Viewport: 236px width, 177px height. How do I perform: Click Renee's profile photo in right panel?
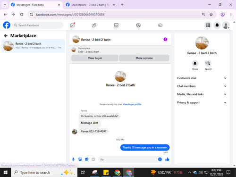pos(202,43)
